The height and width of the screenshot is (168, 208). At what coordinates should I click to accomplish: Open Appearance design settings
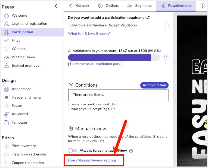pos(21,89)
